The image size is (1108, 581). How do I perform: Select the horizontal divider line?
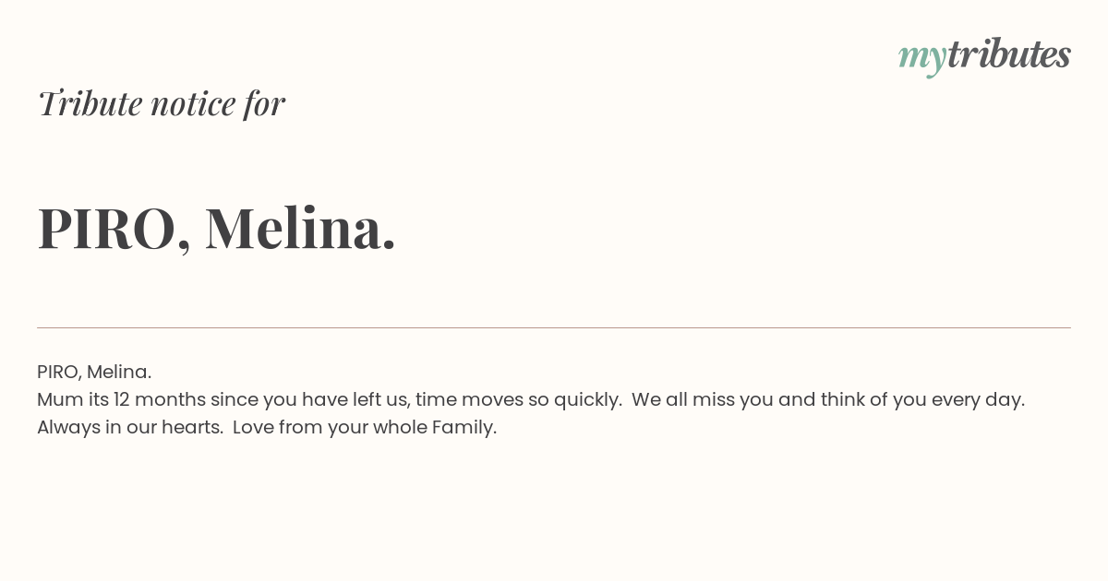tap(554, 327)
